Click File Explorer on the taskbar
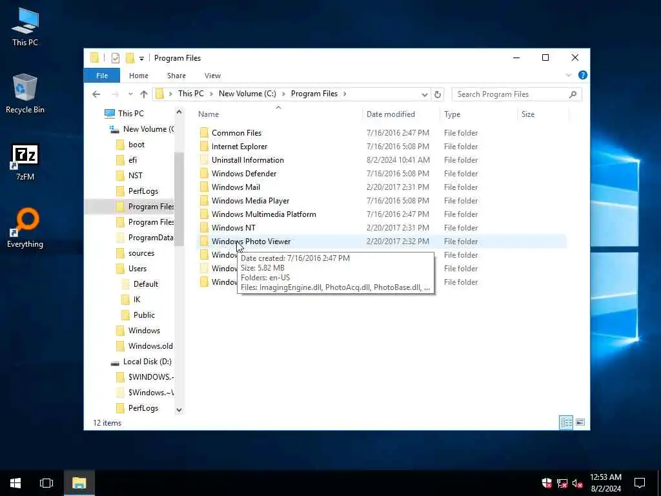The width and height of the screenshot is (661, 496). (x=79, y=483)
